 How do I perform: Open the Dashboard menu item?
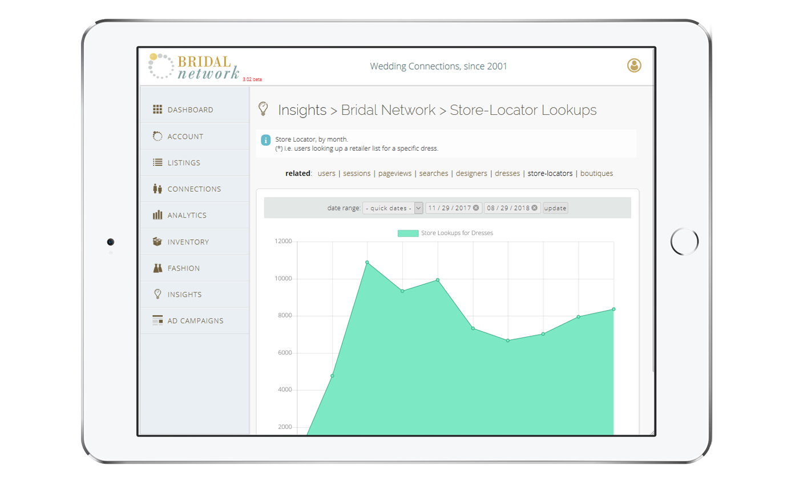(x=195, y=110)
